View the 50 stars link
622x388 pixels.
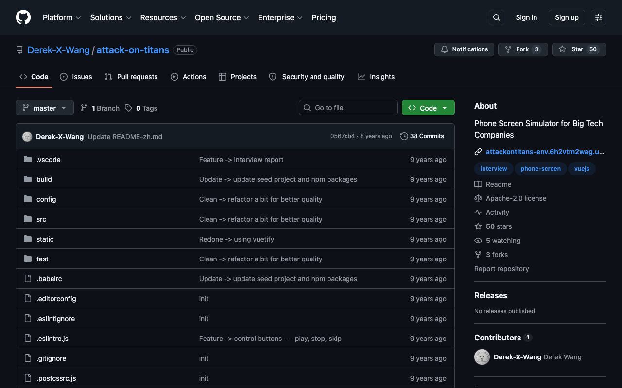pos(493,226)
